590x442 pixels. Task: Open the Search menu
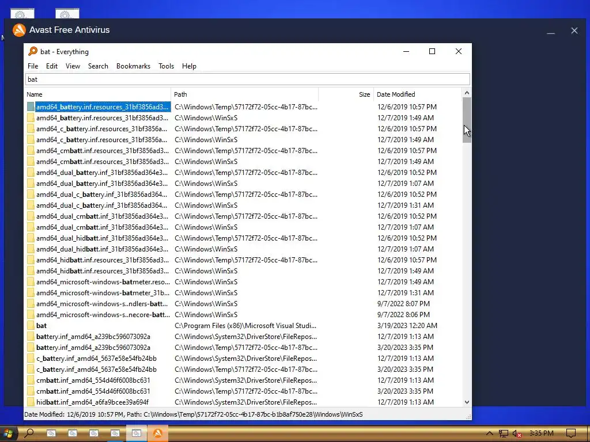click(x=98, y=66)
